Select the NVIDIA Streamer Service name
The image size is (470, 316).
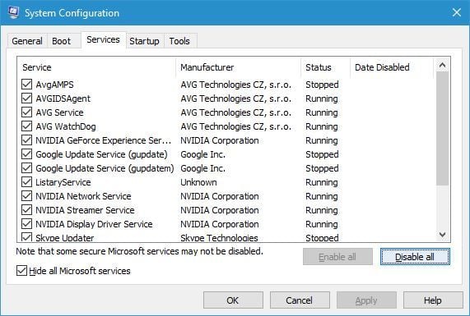(x=85, y=210)
